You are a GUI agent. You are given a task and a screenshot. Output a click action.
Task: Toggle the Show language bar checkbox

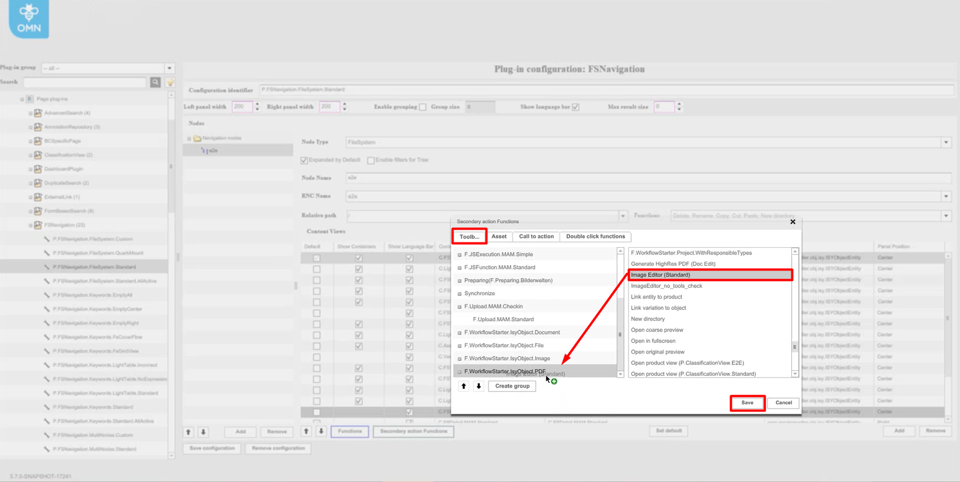click(x=575, y=107)
